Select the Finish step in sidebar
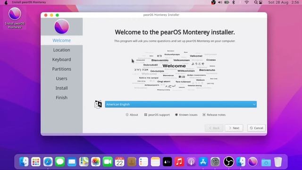The height and width of the screenshot is (170, 302). [x=62, y=98]
